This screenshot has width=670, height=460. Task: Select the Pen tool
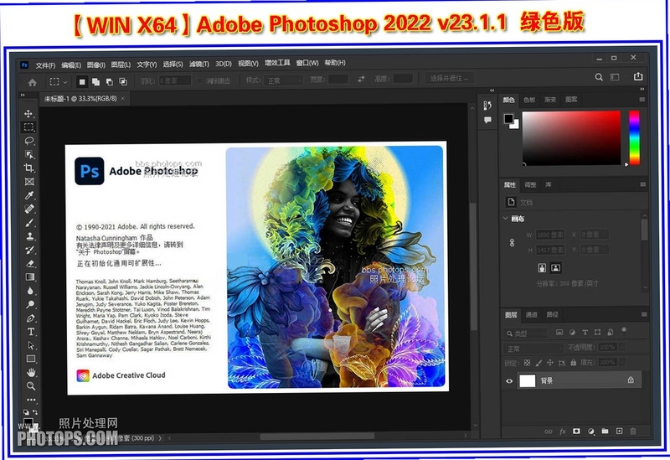pos(31,318)
